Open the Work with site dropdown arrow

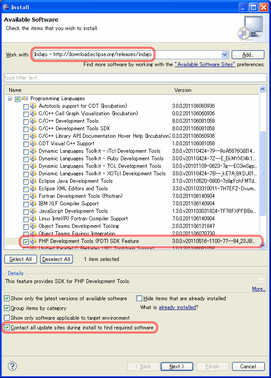coord(225,55)
